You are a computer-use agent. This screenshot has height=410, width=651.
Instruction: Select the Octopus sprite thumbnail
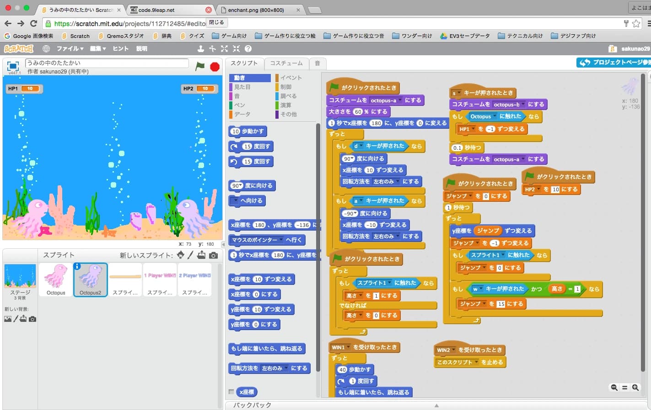[56, 279]
